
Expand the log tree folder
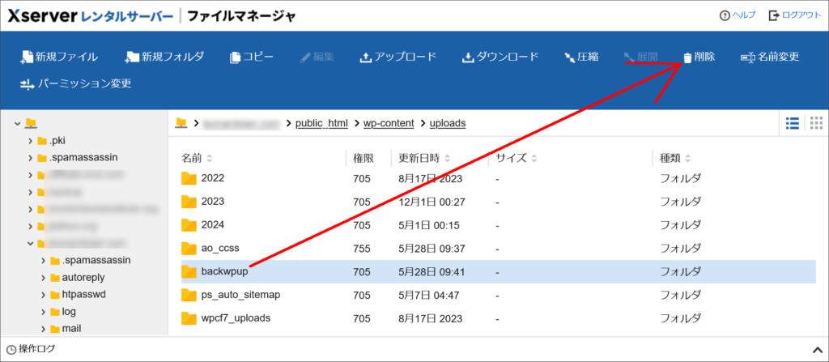tap(43, 312)
